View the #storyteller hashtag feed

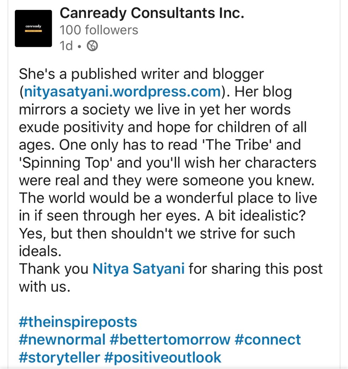point(59,357)
